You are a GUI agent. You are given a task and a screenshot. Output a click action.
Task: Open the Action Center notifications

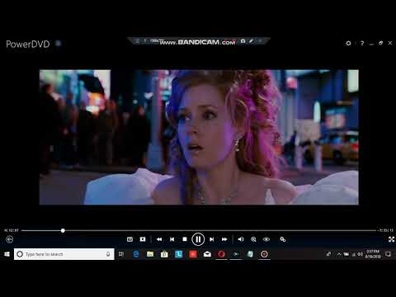(388, 254)
